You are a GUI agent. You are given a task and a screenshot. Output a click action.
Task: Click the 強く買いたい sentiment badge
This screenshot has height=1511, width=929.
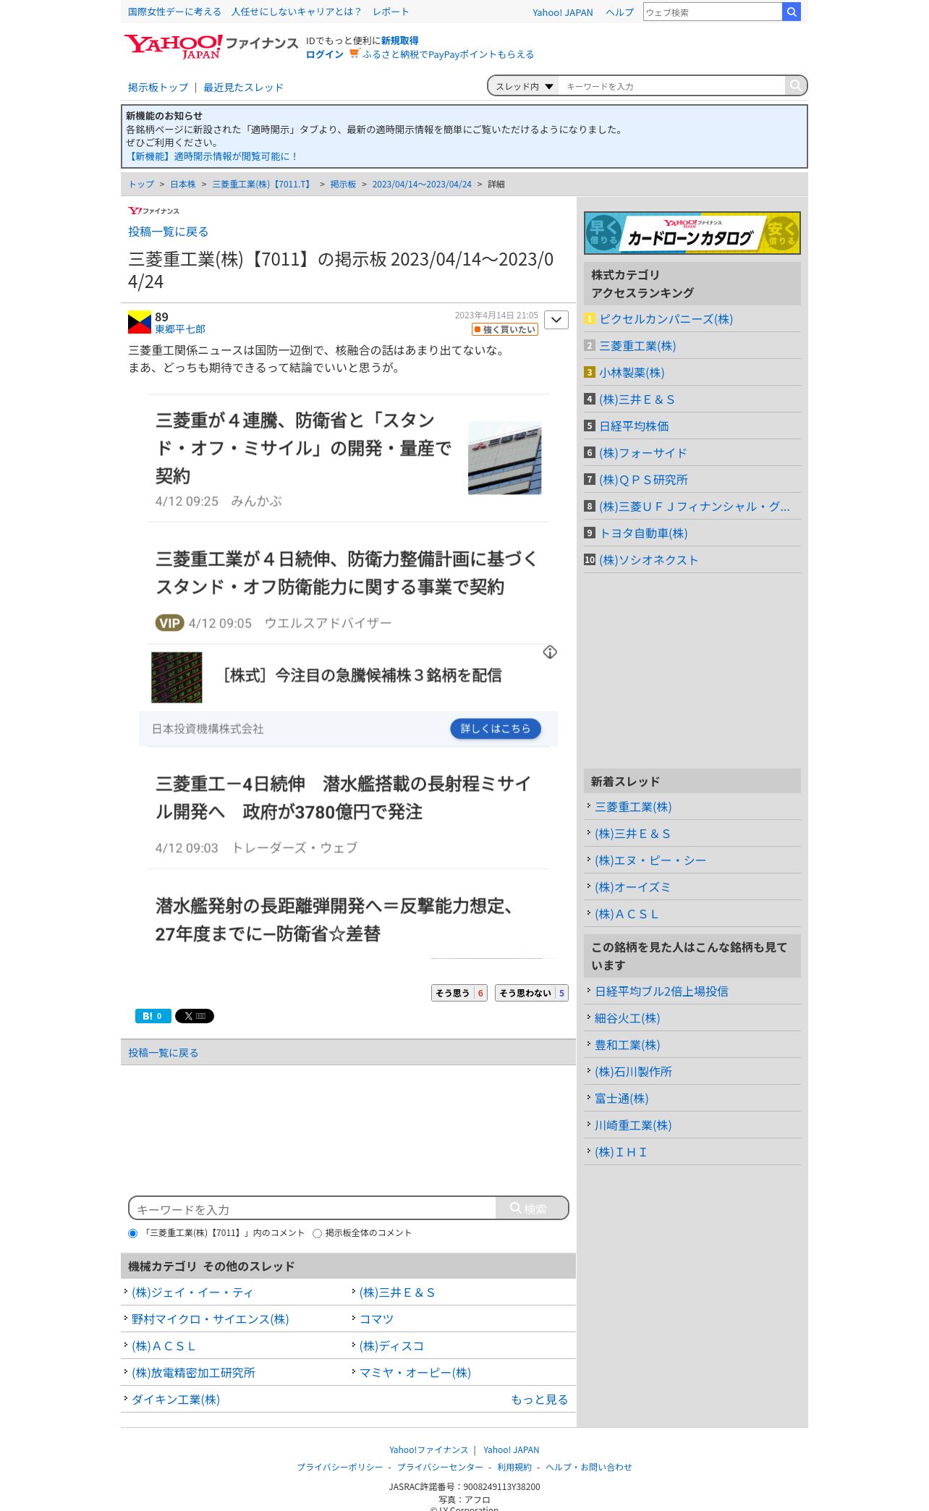(x=505, y=329)
